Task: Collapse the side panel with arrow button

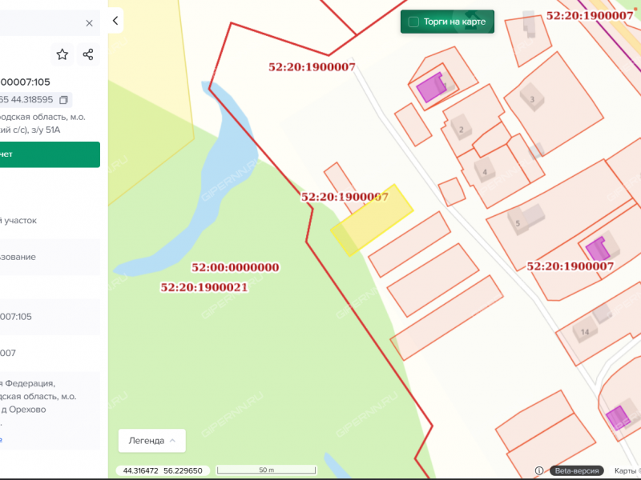Action: click(x=115, y=21)
